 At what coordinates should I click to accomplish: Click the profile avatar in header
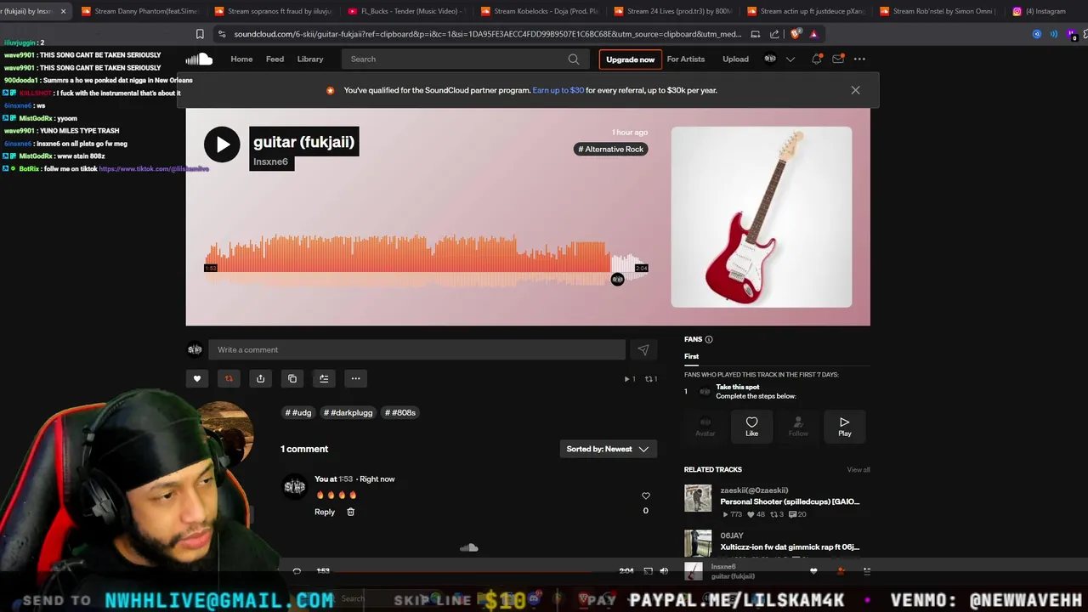pyautogui.click(x=770, y=59)
